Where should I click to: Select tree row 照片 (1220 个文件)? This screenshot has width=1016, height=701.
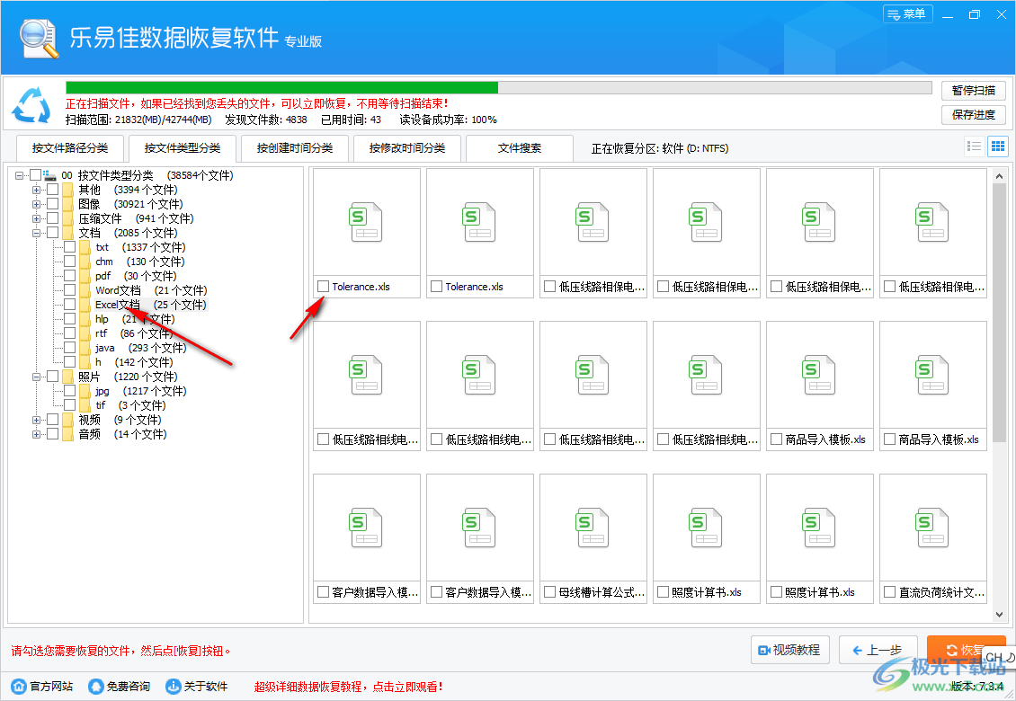point(128,377)
